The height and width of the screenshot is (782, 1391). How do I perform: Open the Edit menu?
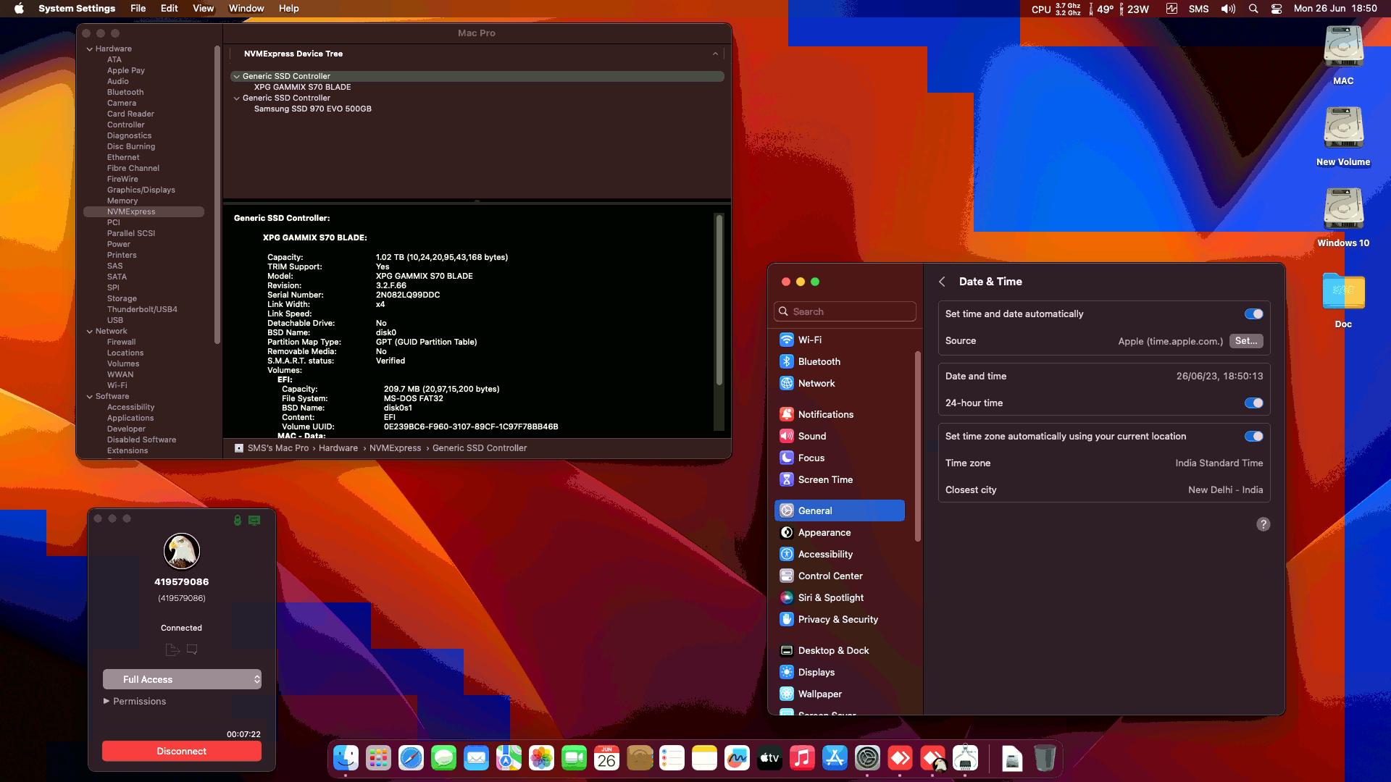point(169,9)
